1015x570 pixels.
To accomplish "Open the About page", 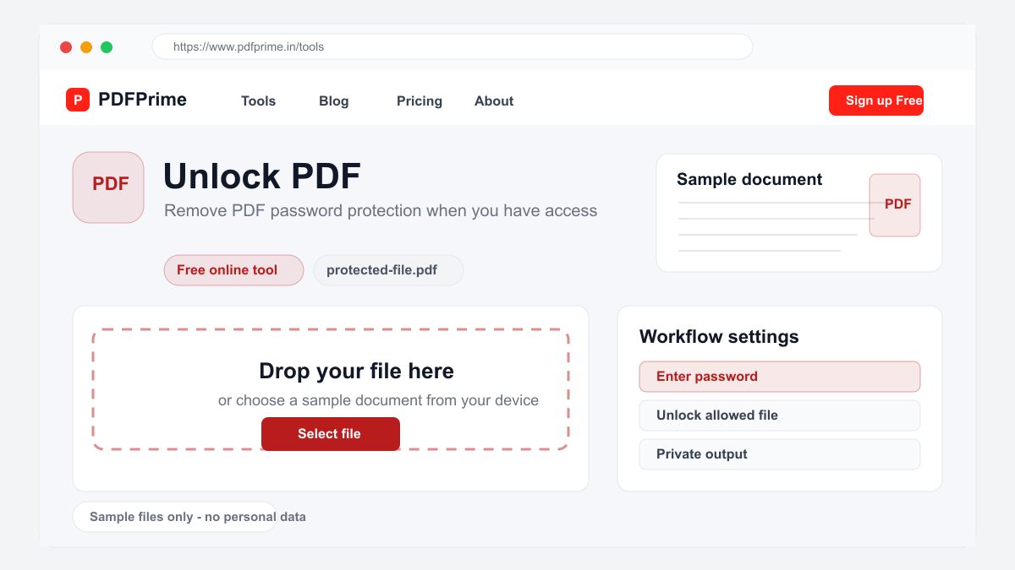I will click(x=494, y=100).
